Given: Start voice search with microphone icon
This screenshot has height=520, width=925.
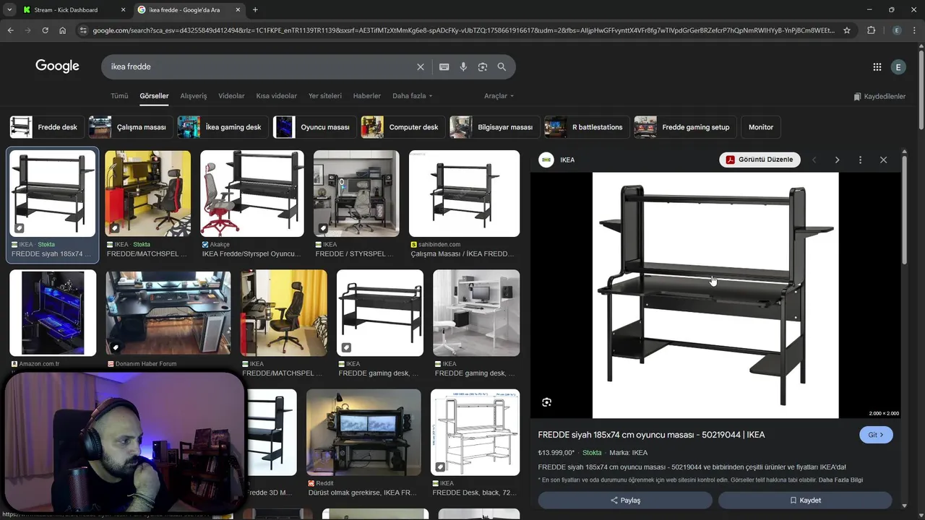Looking at the screenshot, I should 463,66.
